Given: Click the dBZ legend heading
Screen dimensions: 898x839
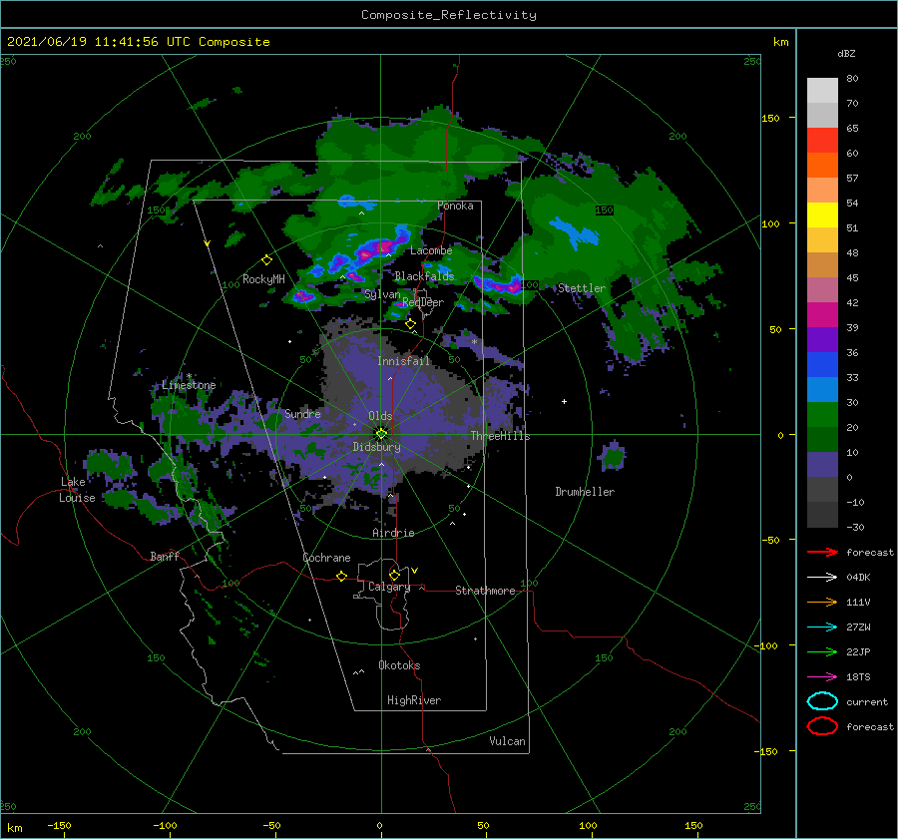Looking at the screenshot, I should 846,54.
